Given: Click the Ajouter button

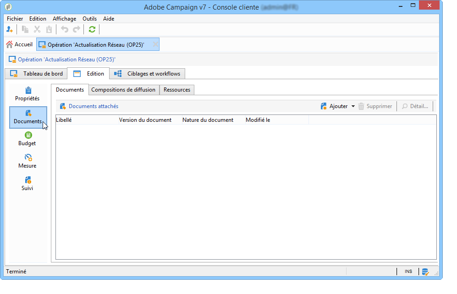Looking at the screenshot, I should click(334, 106).
